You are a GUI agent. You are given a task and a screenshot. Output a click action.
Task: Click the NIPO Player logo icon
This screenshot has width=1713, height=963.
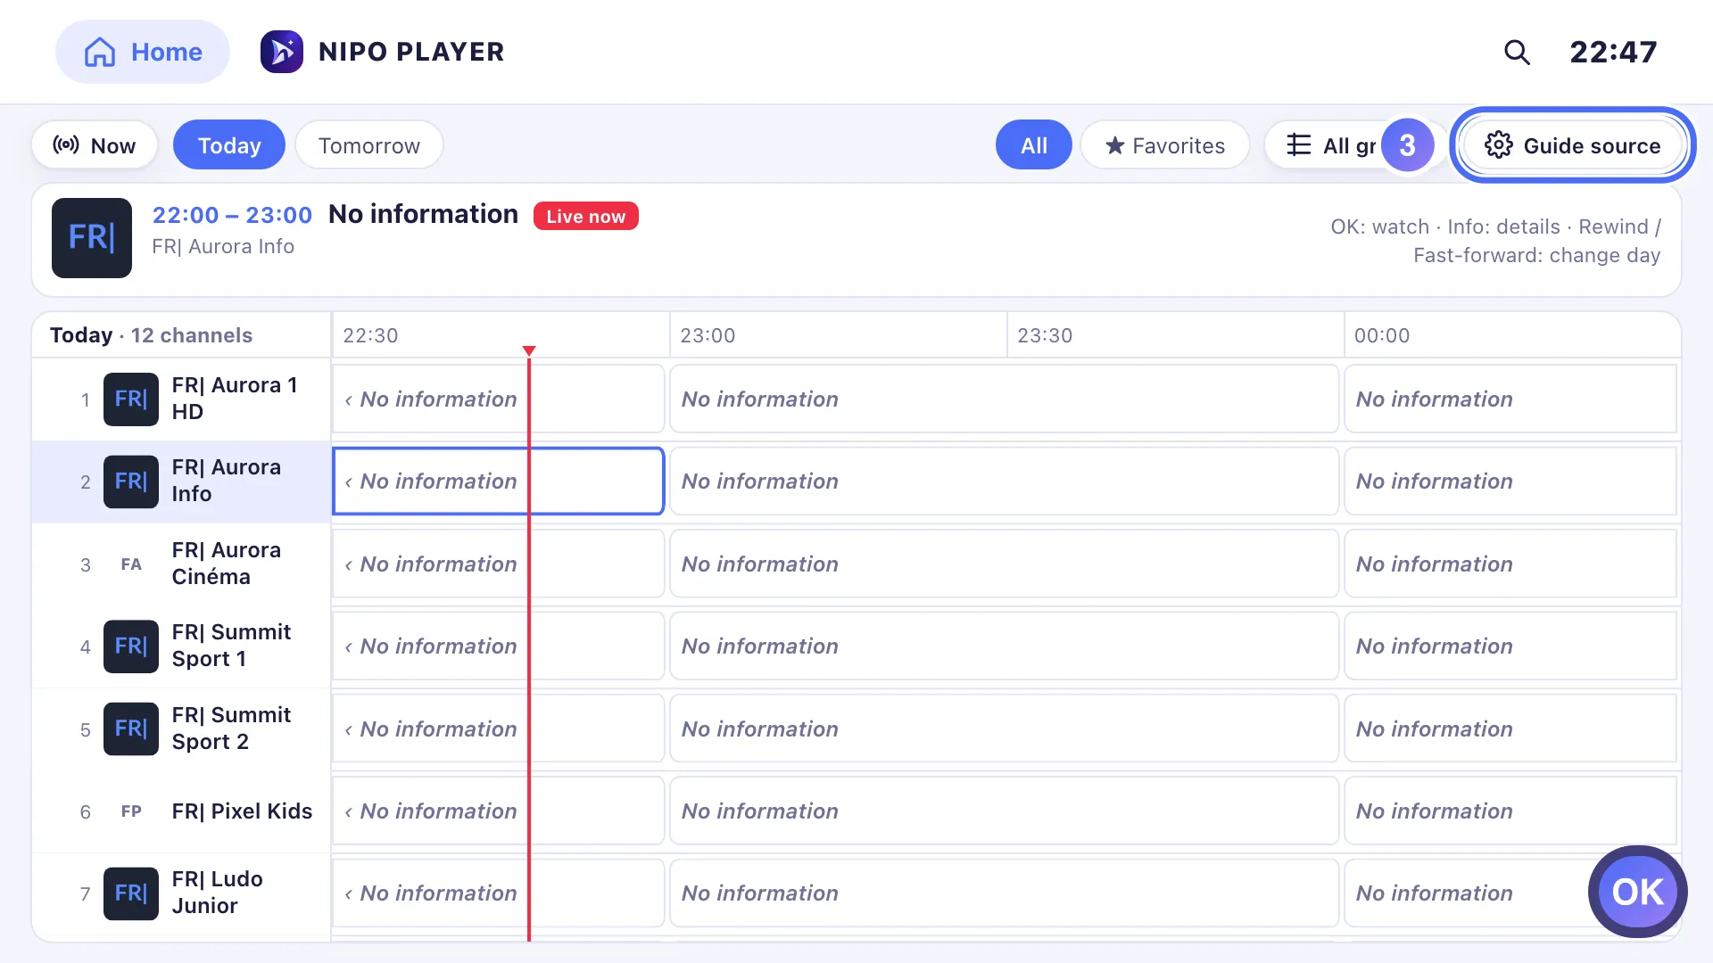282,52
